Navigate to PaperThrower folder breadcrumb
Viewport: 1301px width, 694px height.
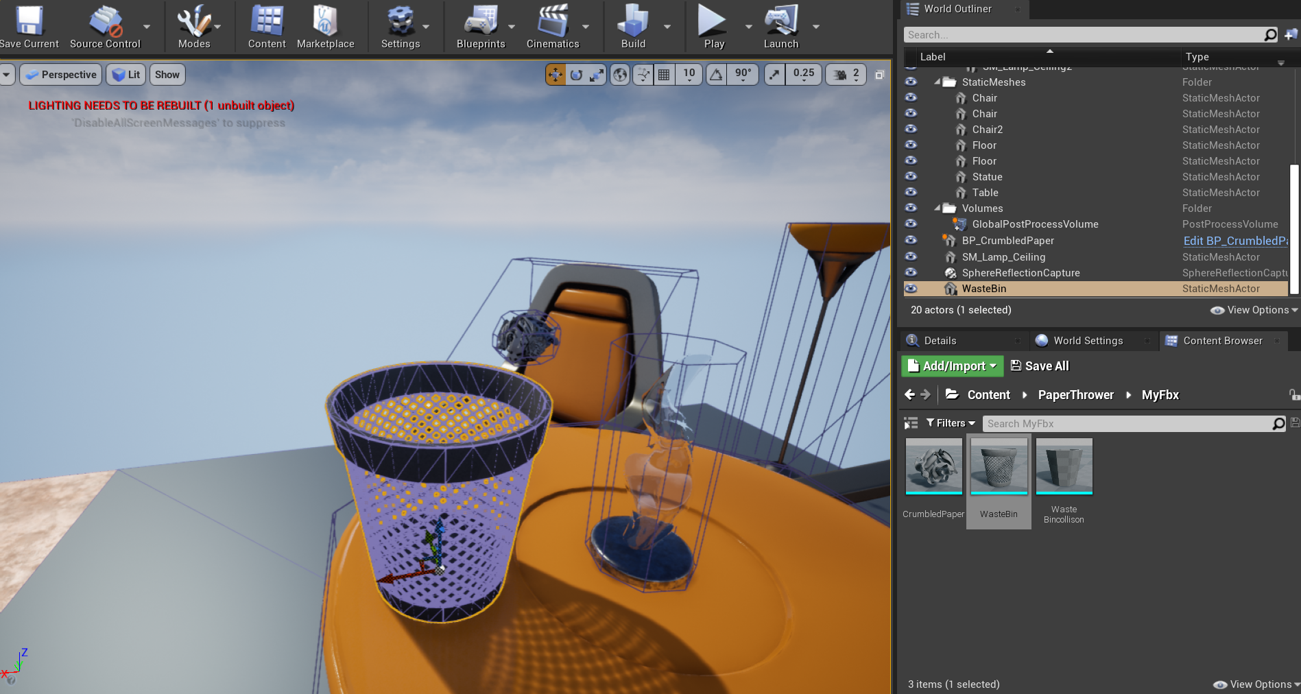1075,395
